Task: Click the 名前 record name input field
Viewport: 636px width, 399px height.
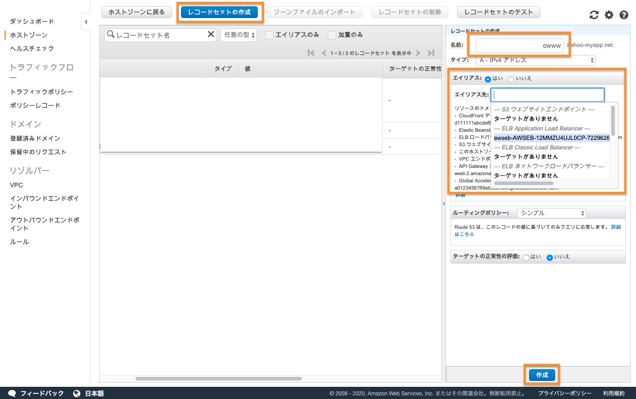Action: pos(519,45)
